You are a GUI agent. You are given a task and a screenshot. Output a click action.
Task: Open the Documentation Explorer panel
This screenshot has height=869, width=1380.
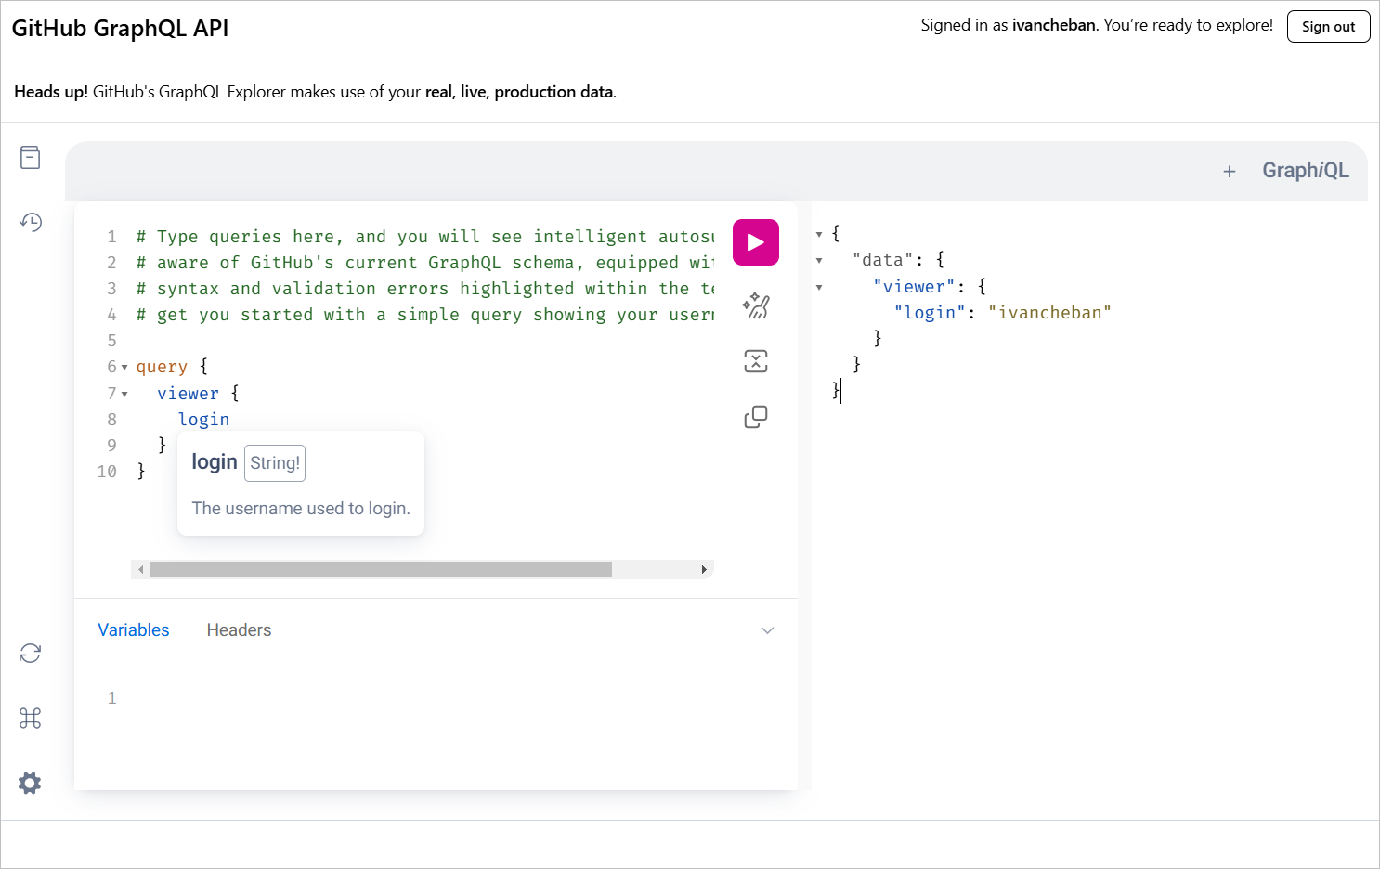(x=31, y=158)
